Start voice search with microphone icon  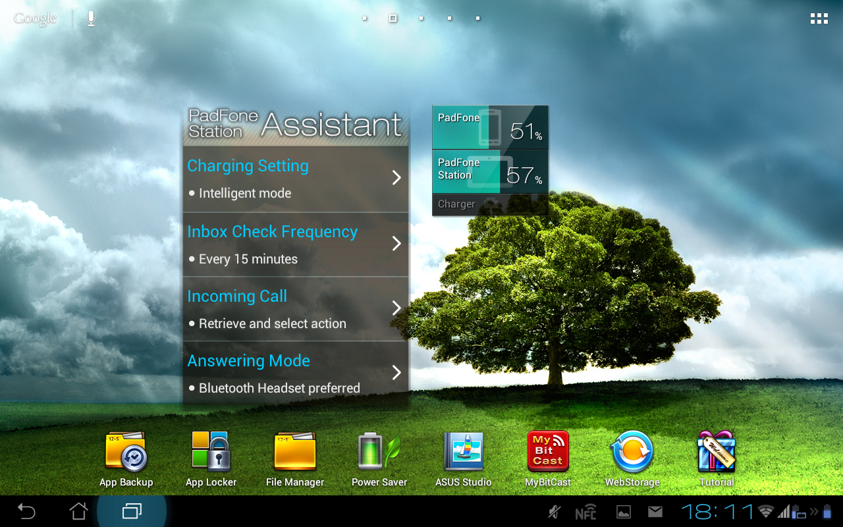tap(91, 18)
